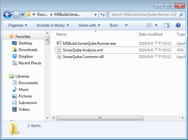Click the SonarQube.Common.dll date modified cell

tap(155, 56)
